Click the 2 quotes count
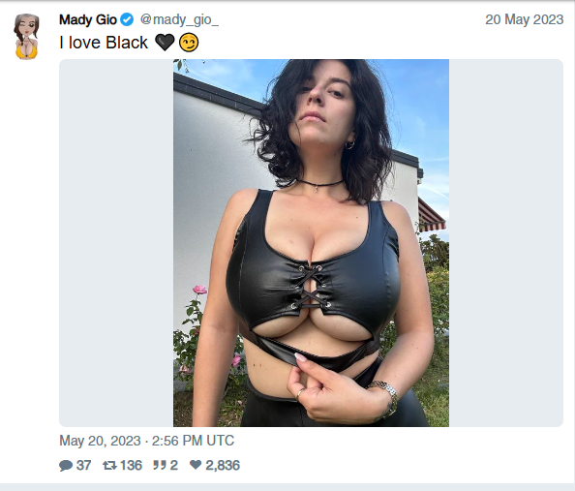The height and width of the screenshot is (491, 575). [174, 465]
